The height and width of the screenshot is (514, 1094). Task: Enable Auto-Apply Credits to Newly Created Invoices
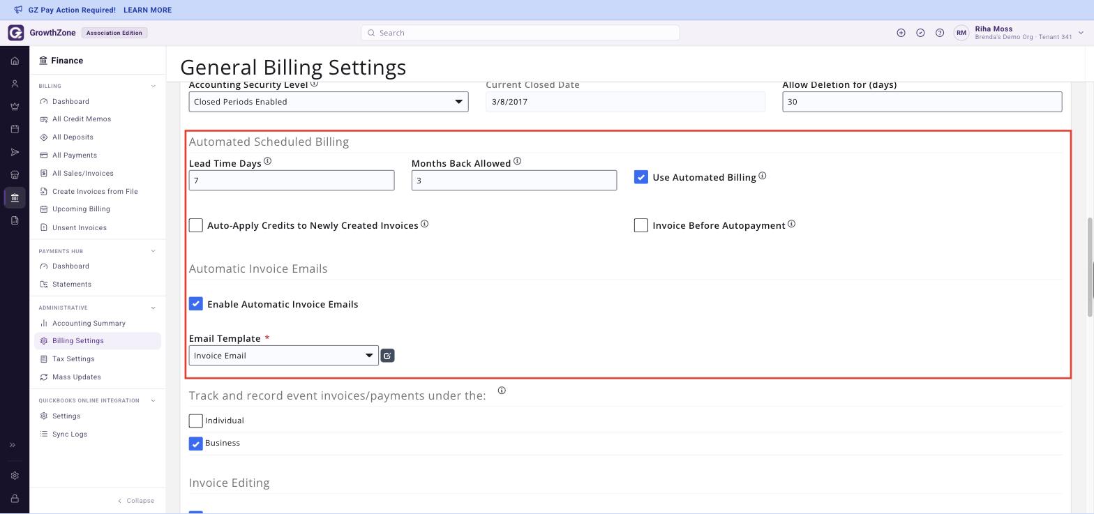[x=196, y=225]
